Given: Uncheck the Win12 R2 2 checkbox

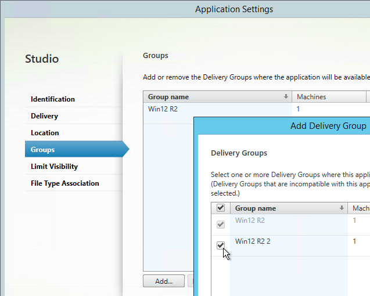Looking at the screenshot, I should [x=221, y=246].
